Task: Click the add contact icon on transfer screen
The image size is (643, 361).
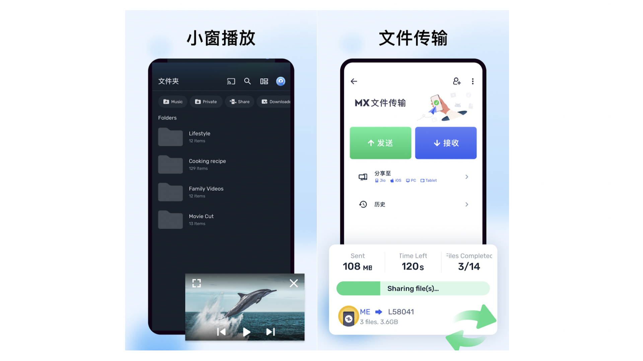Action: point(457,81)
